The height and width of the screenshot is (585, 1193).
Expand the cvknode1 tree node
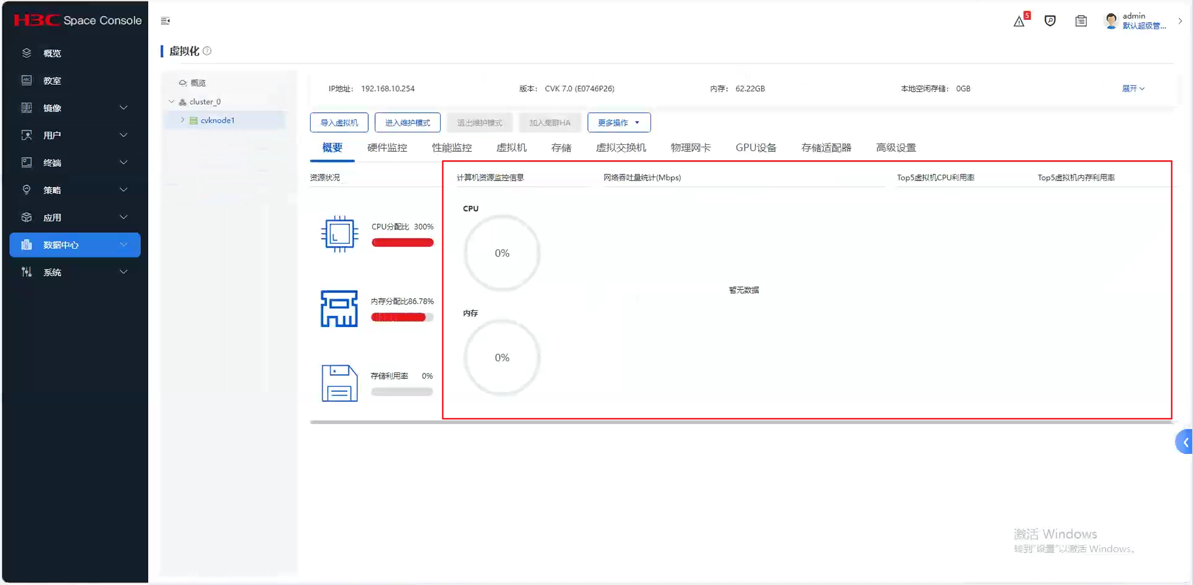pos(182,120)
